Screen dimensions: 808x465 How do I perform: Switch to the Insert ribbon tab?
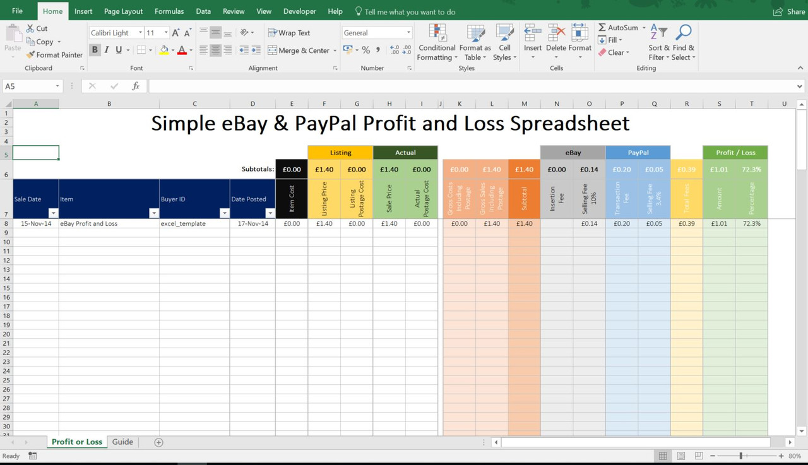coord(83,11)
